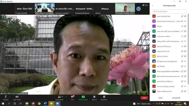Image resolution: width=189 pixels, height=106 pixels.
Task: Select Wimon Promta in participants list
Action: pos(163,56)
